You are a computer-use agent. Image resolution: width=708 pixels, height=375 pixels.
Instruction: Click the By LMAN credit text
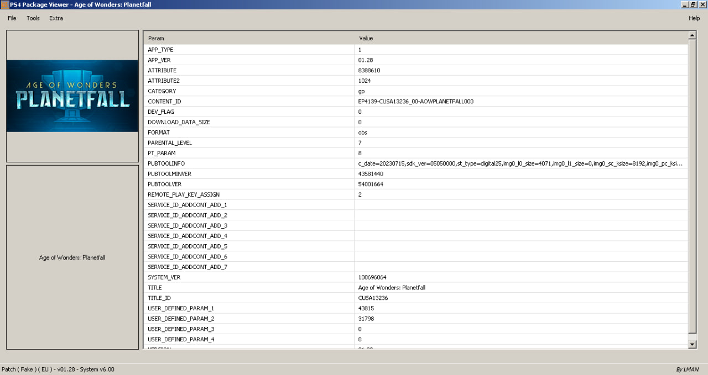[x=688, y=369]
